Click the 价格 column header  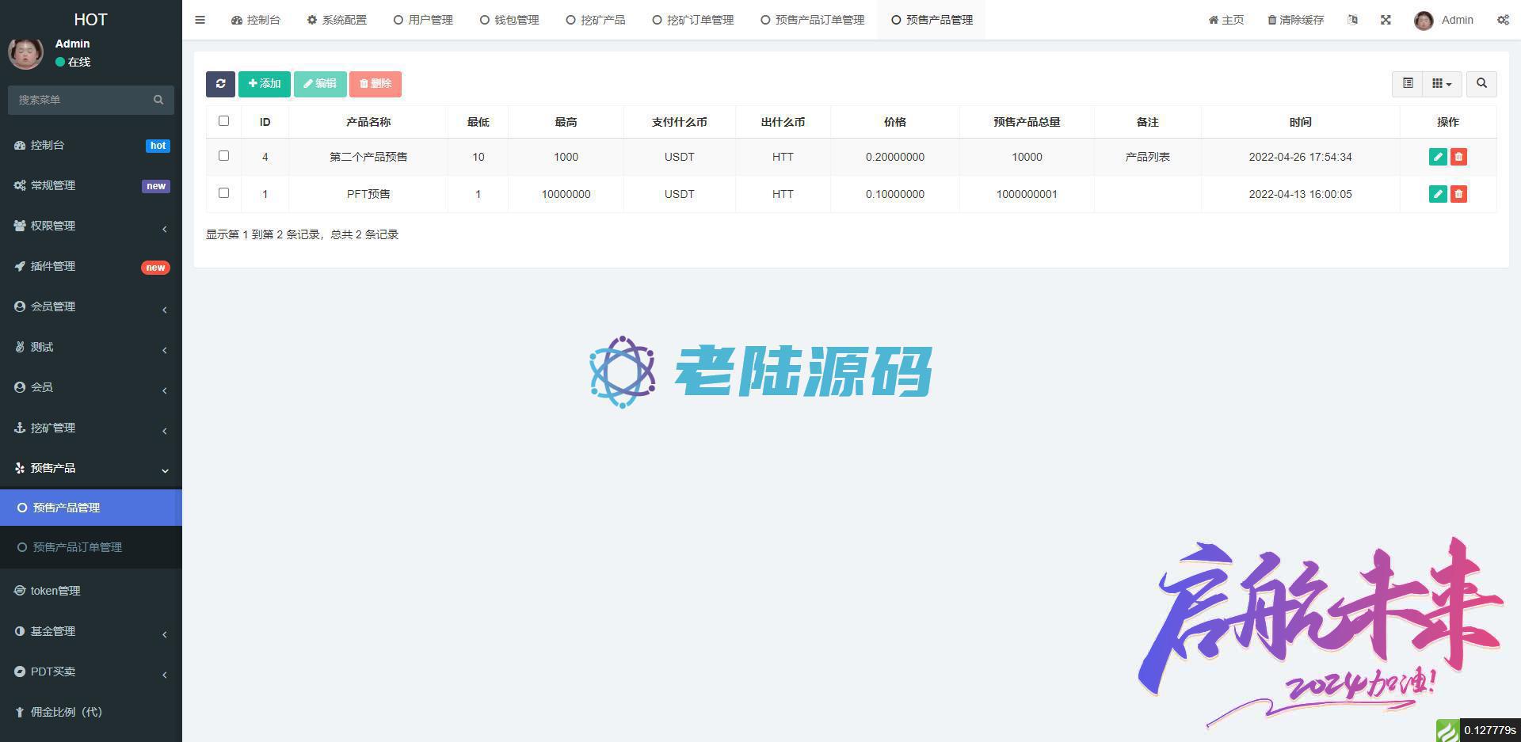(x=895, y=122)
